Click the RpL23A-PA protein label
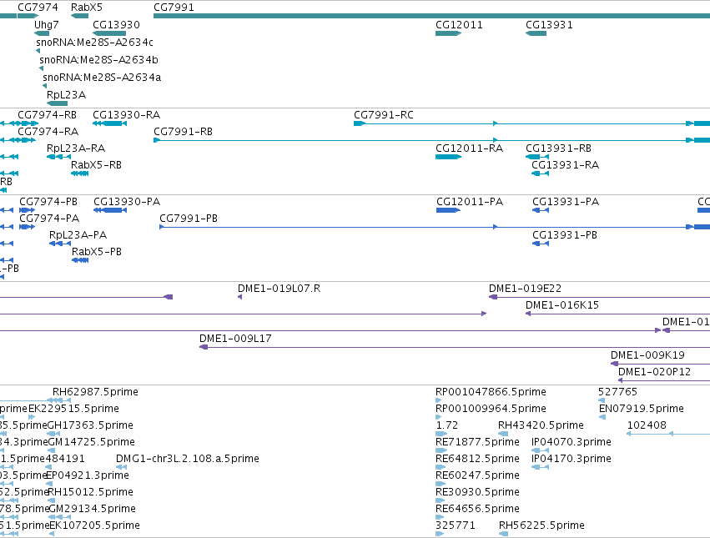The image size is (710, 538). [78, 235]
